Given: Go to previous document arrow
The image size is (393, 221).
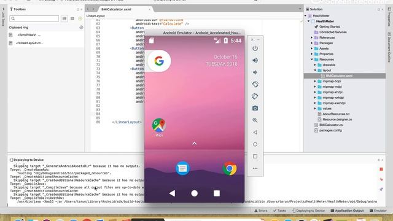Looking at the screenshot, I should point(88,9).
